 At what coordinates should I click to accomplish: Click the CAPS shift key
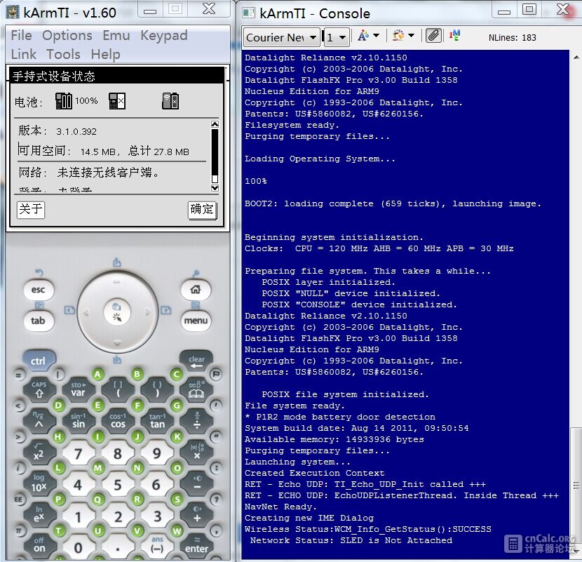point(39,389)
